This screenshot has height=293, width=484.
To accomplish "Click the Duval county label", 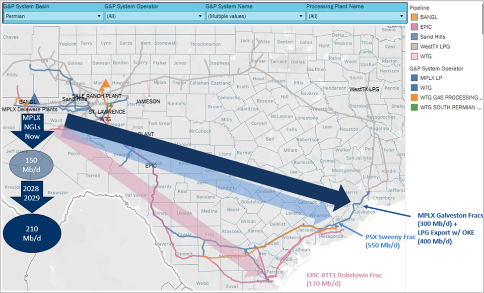I will [231, 286].
